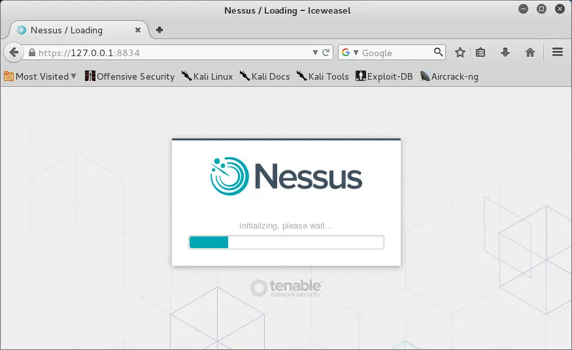Click the magnifying glass search icon
572x350 pixels.
(x=438, y=52)
